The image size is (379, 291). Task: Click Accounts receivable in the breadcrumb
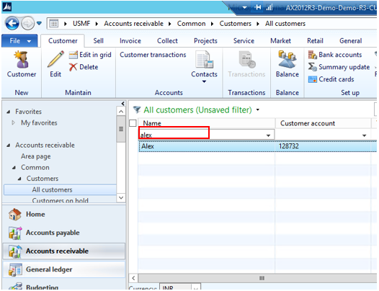click(x=134, y=24)
